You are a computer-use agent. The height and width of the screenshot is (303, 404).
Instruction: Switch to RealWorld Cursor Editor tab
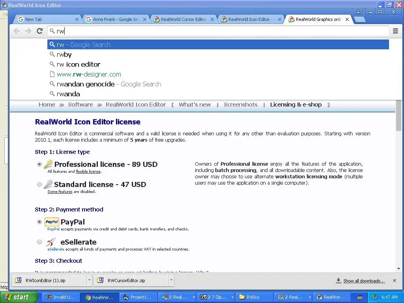coord(183,19)
